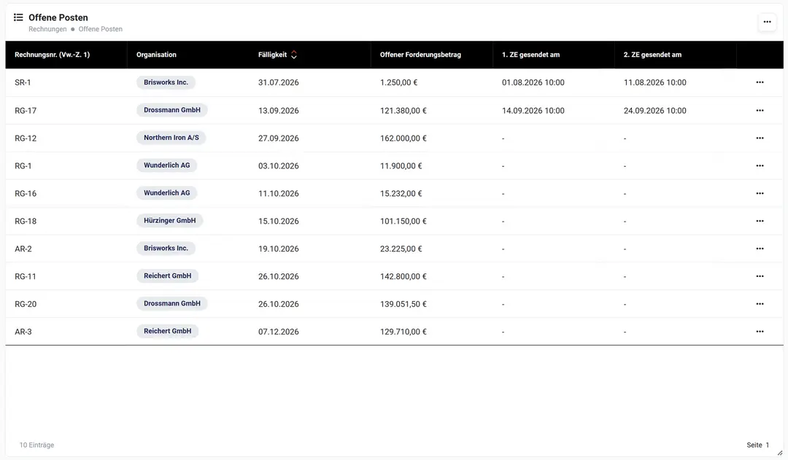Open row actions for invoice RG-12
This screenshot has width=788, height=460.
tap(760, 138)
